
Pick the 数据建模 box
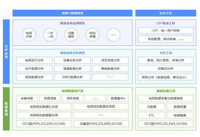[180, 115]
